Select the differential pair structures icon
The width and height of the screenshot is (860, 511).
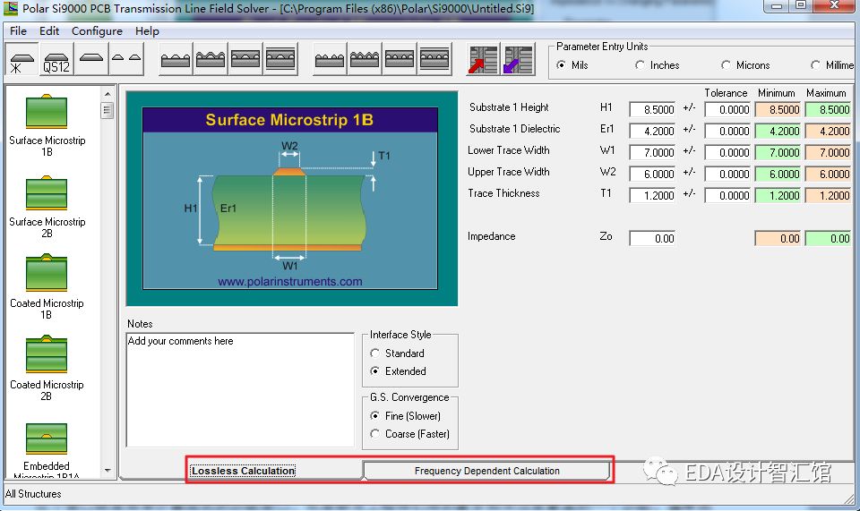point(126,59)
